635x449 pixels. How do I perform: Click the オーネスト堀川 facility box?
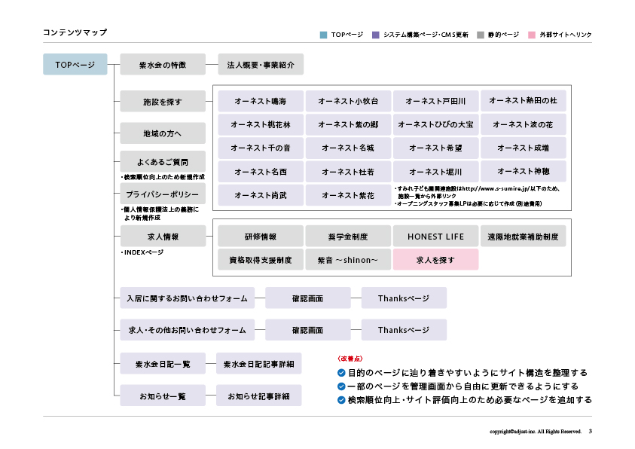pyautogui.click(x=435, y=172)
